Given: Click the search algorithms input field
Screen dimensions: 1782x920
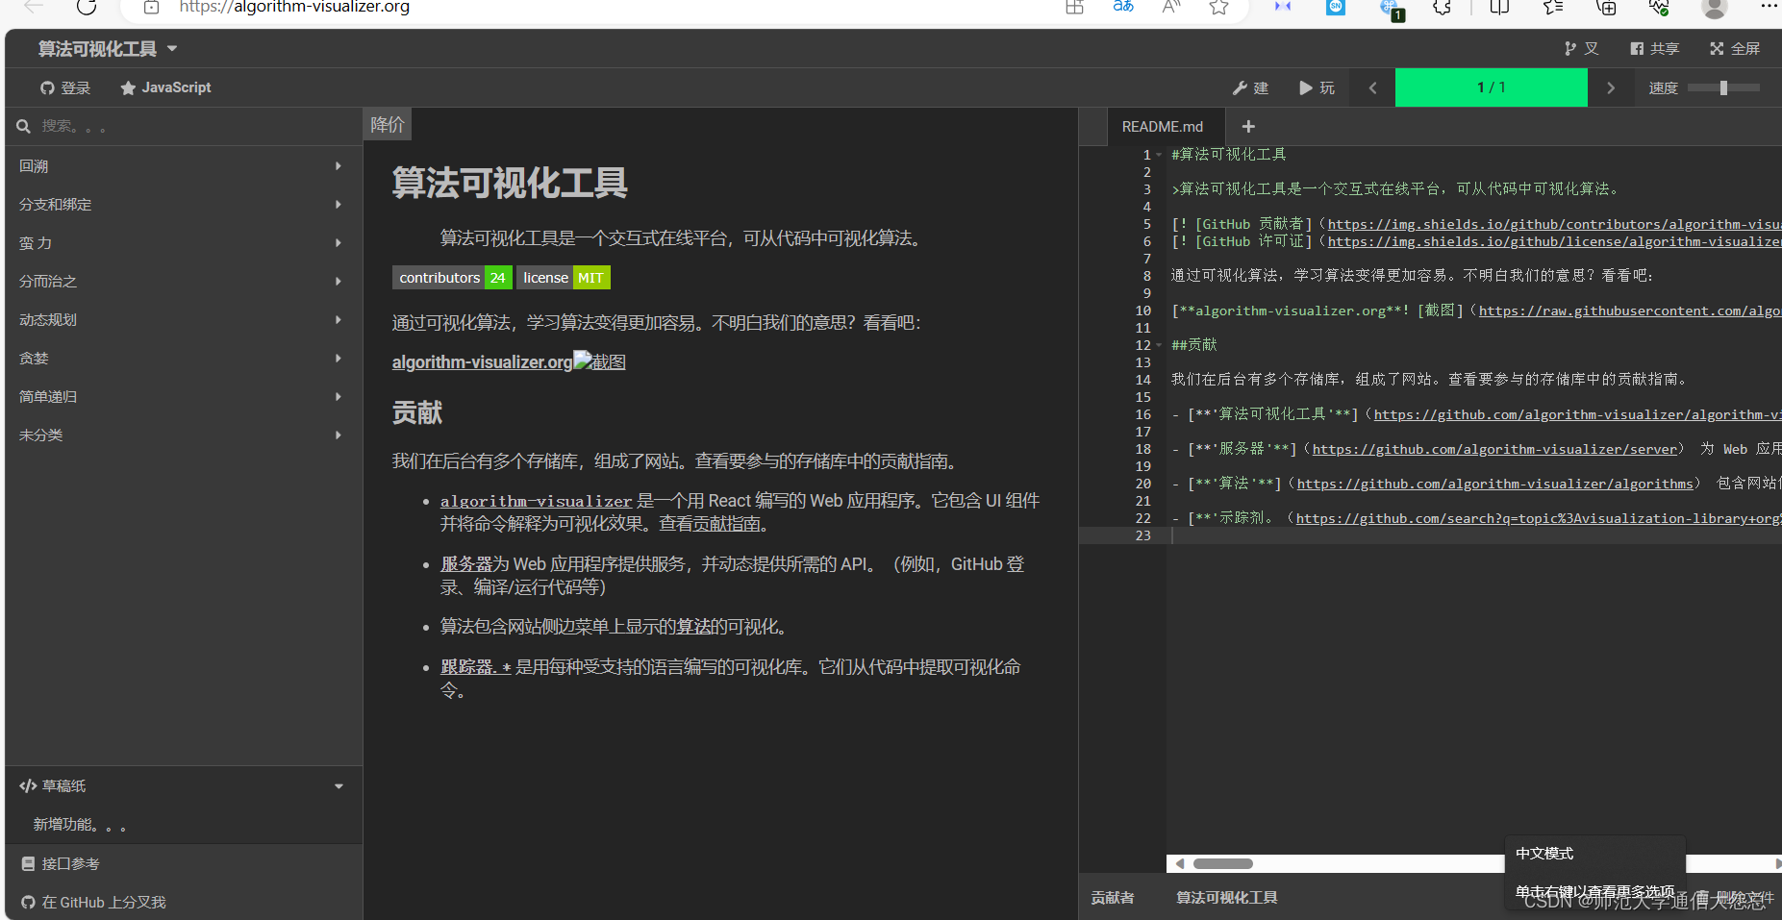Looking at the screenshot, I should 192,126.
